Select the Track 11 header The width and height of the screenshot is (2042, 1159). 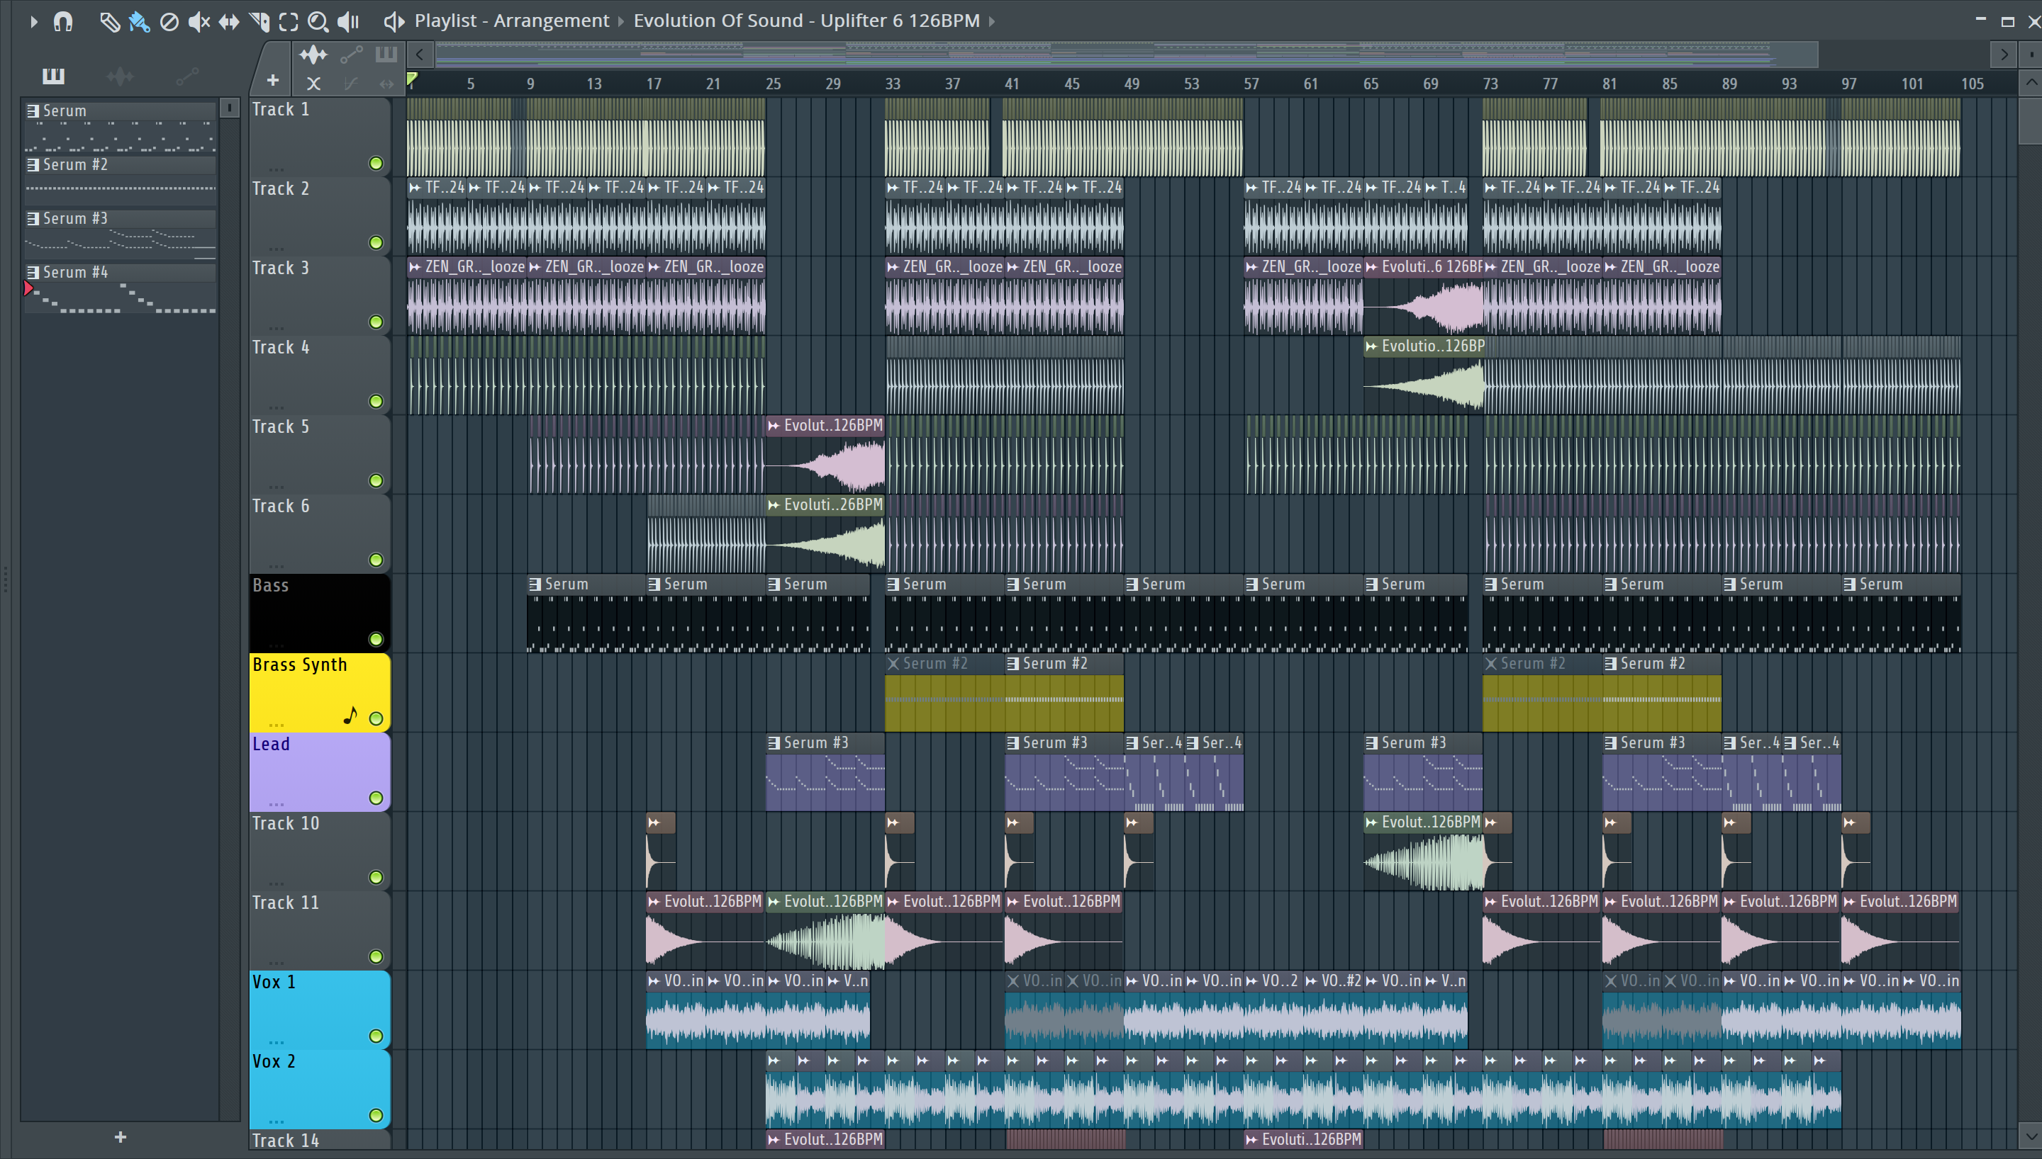[x=319, y=931]
